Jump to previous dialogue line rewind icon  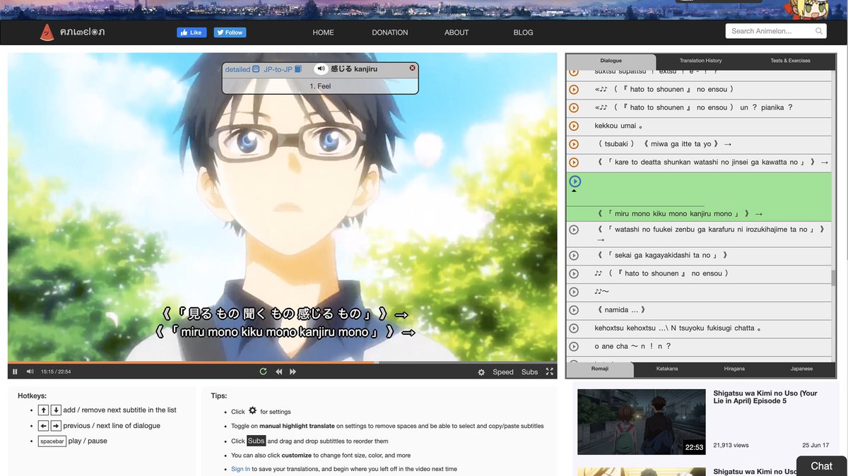[x=279, y=372]
